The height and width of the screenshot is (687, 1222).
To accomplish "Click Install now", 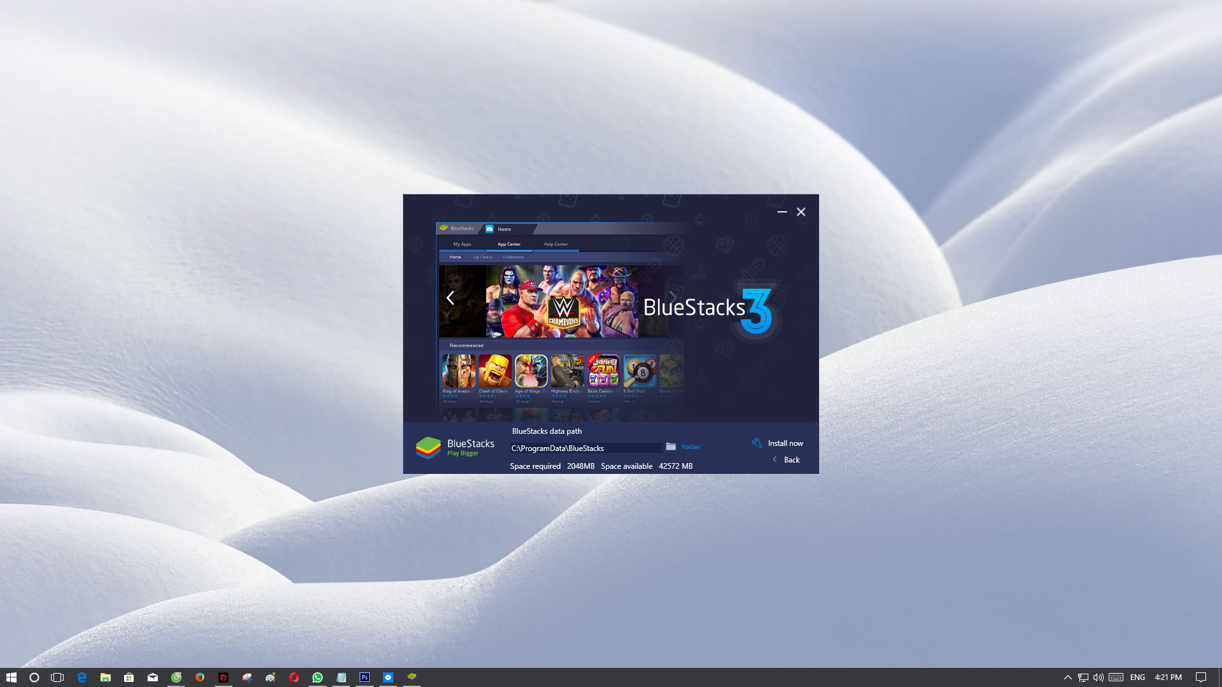I will (785, 443).
